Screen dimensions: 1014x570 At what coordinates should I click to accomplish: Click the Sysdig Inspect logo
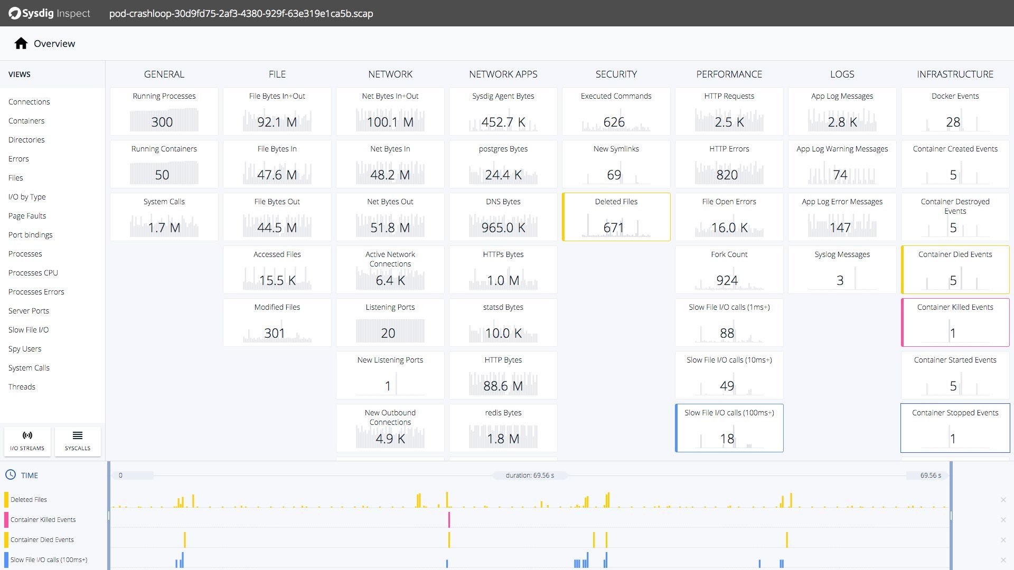[50, 13]
